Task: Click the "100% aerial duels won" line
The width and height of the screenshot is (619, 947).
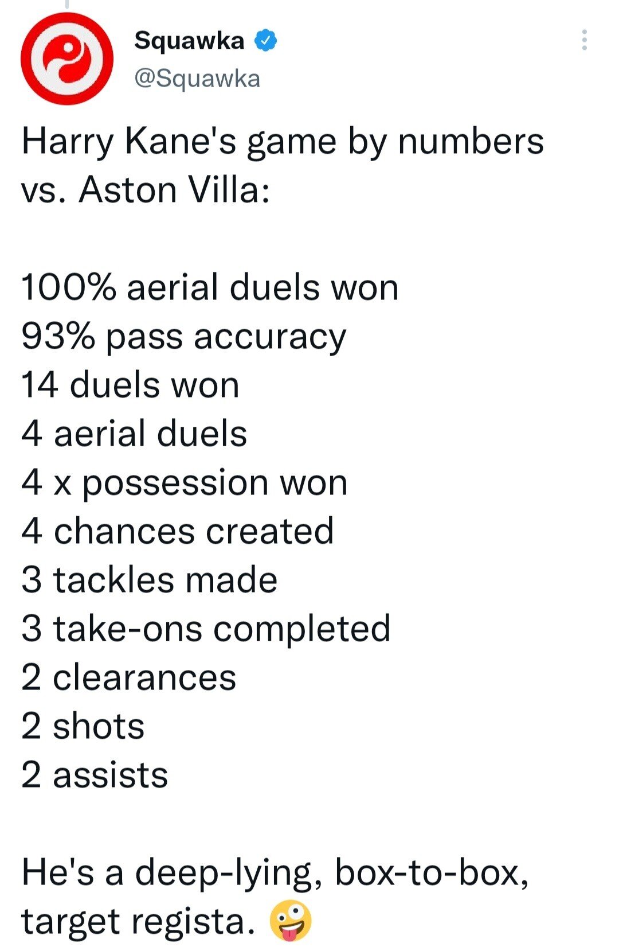Action: (210, 287)
